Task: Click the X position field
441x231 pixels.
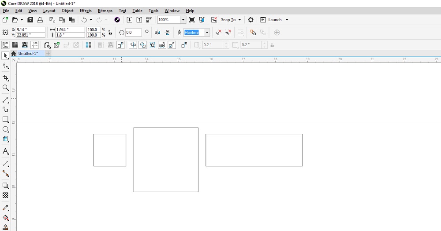Action: [x=30, y=29]
